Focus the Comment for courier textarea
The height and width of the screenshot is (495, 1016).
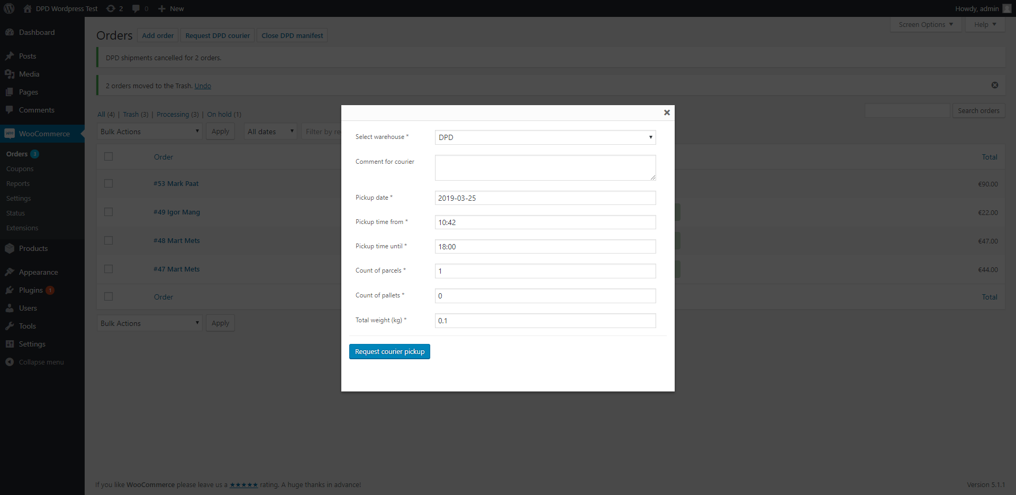pyautogui.click(x=545, y=167)
